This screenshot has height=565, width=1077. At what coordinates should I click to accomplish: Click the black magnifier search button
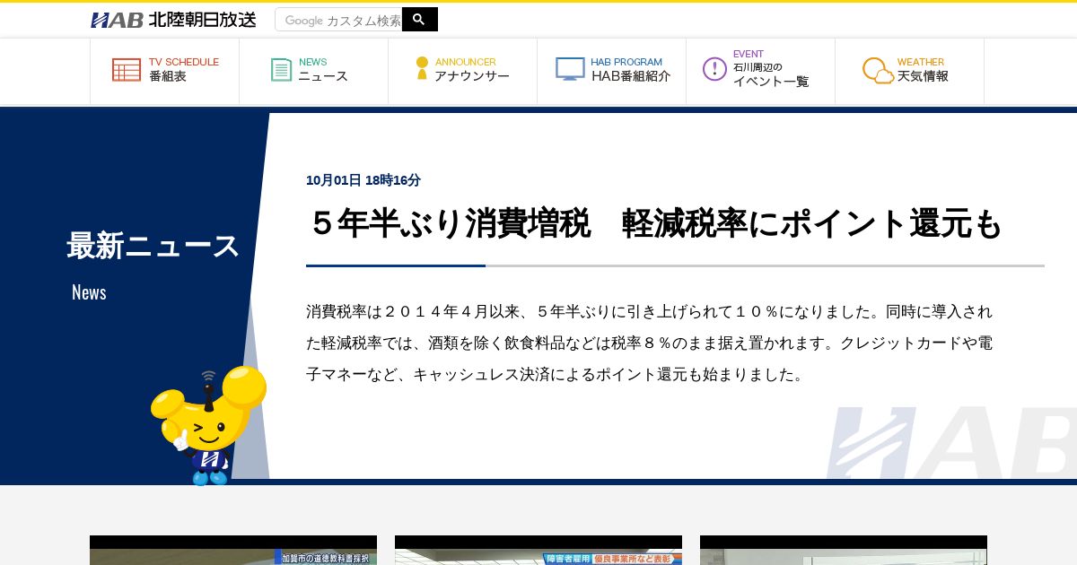click(419, 20)
